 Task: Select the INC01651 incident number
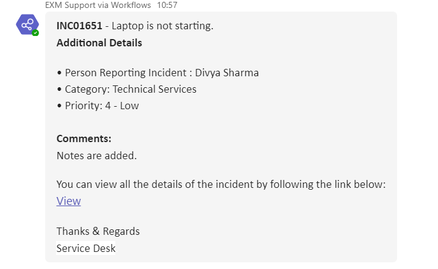pos(79,26)
